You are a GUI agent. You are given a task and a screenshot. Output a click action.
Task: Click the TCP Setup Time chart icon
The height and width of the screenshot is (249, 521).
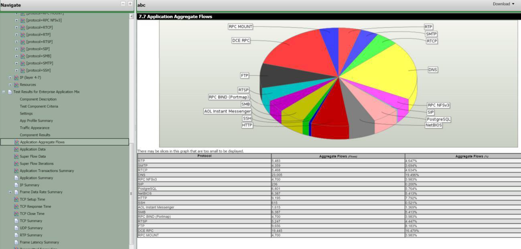point(16,199)
